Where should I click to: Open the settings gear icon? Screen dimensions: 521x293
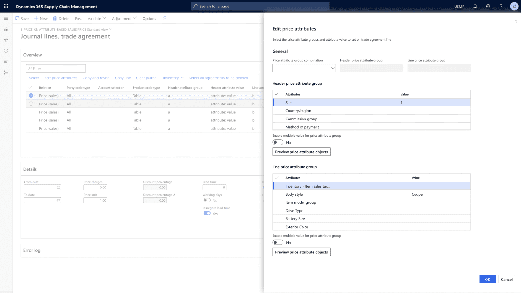(488, 6)
